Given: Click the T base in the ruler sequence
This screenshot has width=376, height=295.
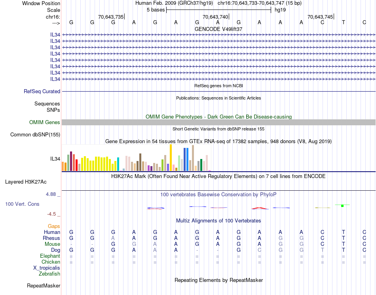Looking at the screenshot, I should pyautogui.click(x=344, y=22).
